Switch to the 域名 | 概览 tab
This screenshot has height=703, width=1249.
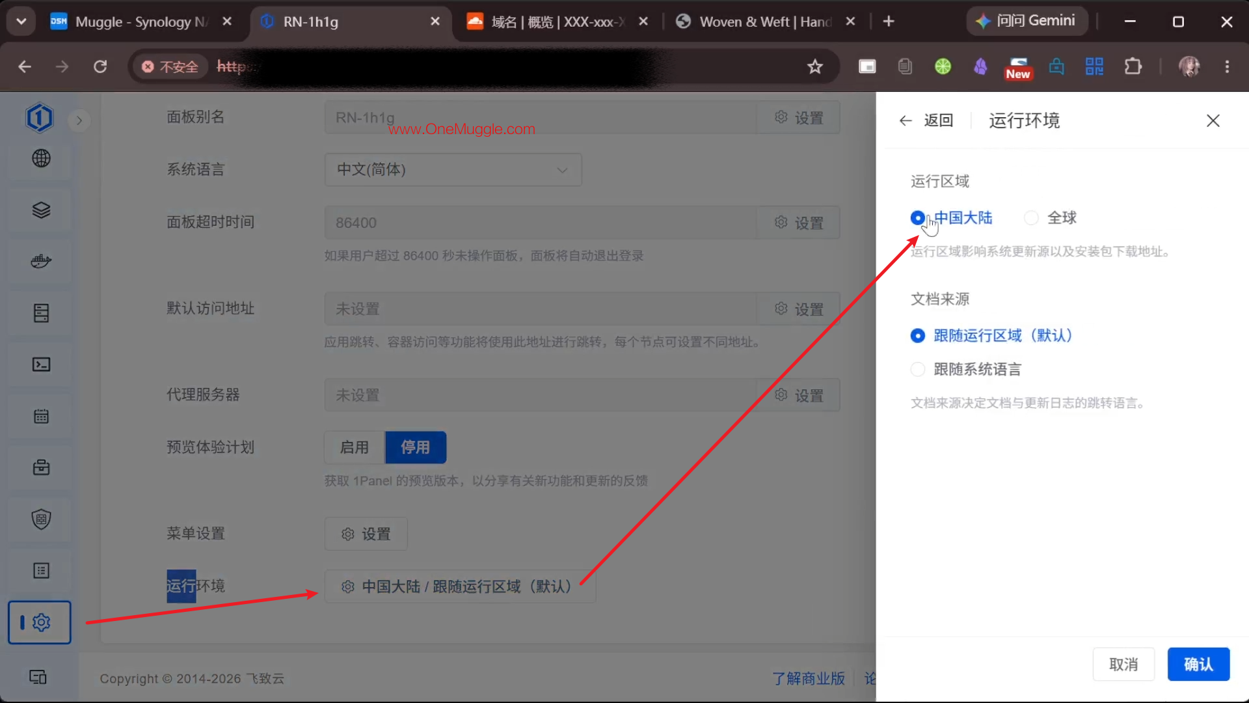558,21
